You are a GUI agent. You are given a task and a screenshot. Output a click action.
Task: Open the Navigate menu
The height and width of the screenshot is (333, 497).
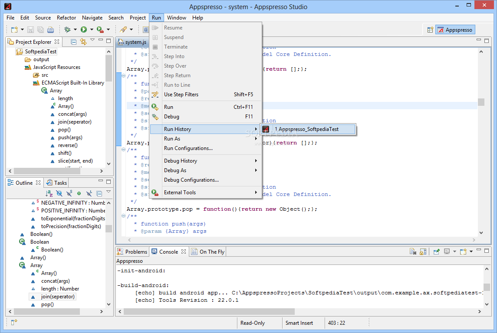pyautogui.click(x=92, y=18)
